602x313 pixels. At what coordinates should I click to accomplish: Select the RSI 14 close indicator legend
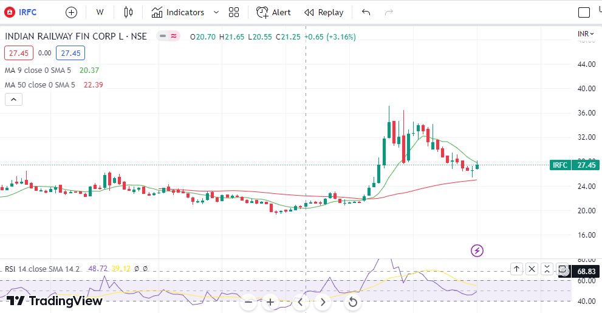(x=43, y=269)
